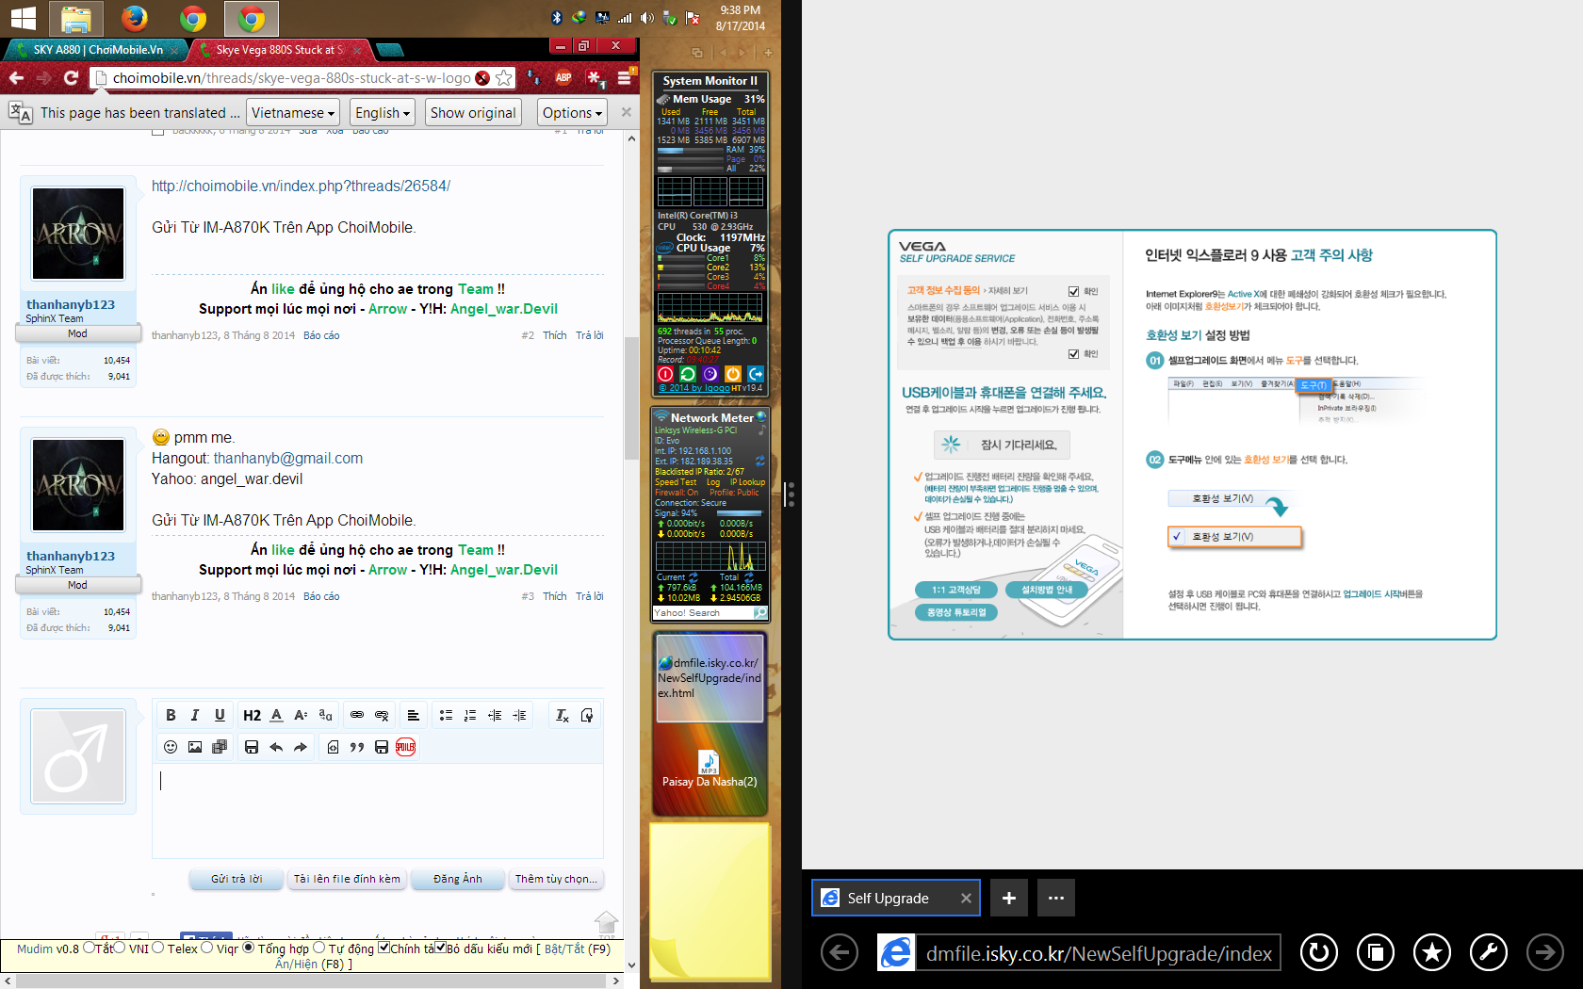The width and height of the screenshot is (1583, 989).
Task: Apply underline formatting in reply editor
Action: 220,716
